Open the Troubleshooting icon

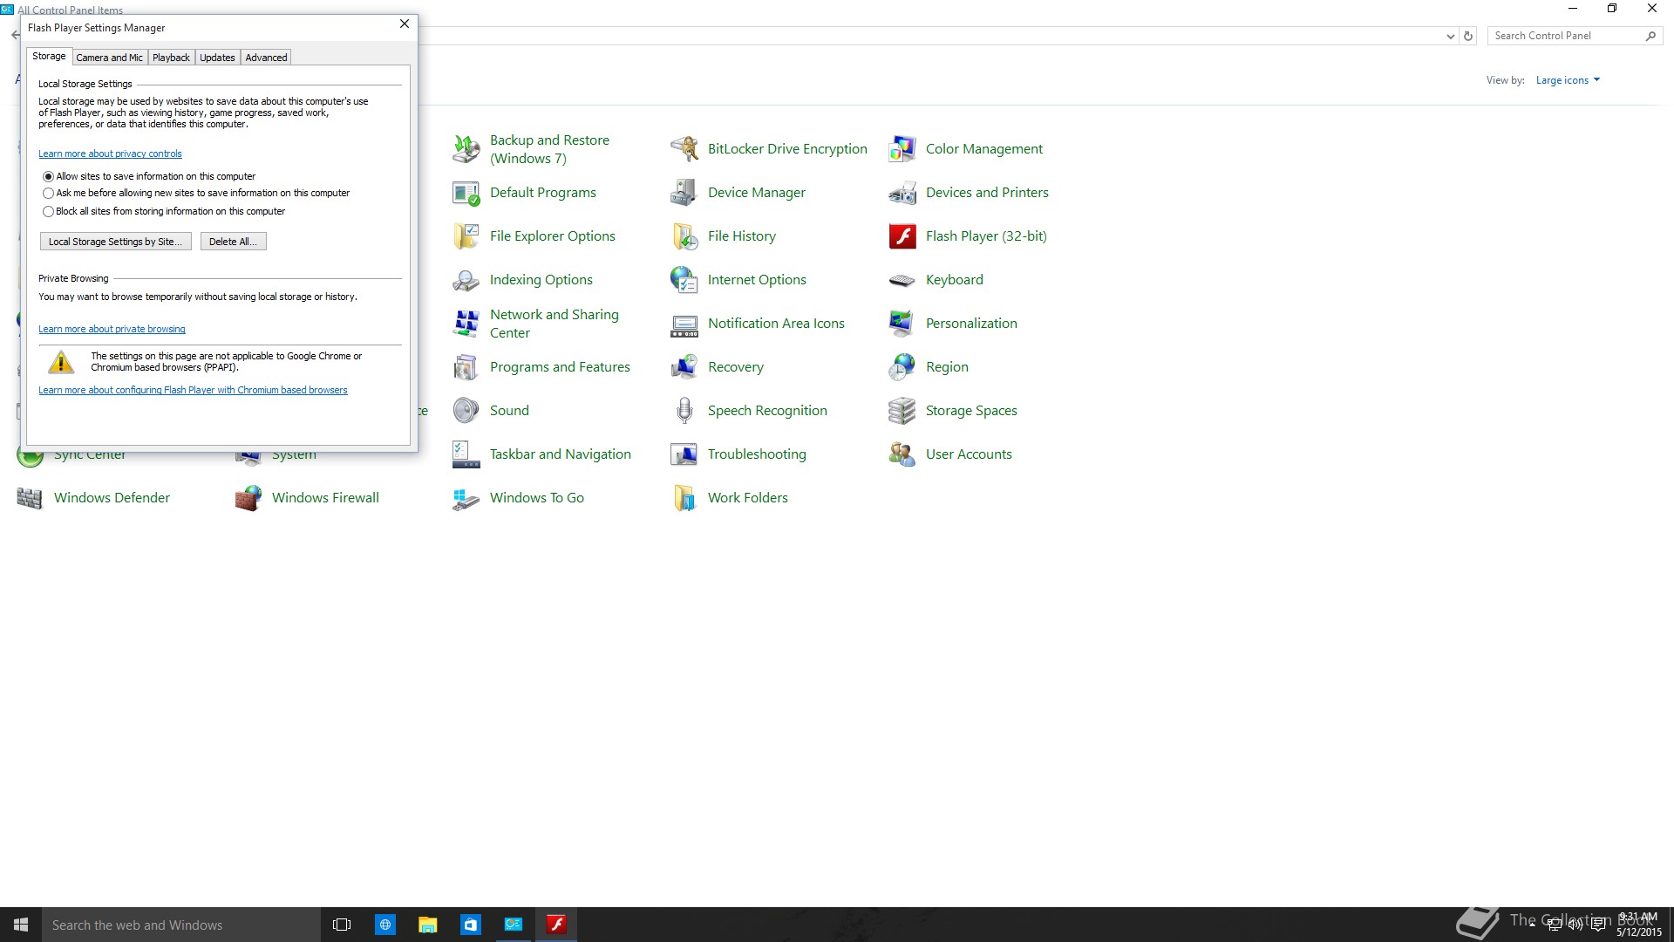(684, 454)
